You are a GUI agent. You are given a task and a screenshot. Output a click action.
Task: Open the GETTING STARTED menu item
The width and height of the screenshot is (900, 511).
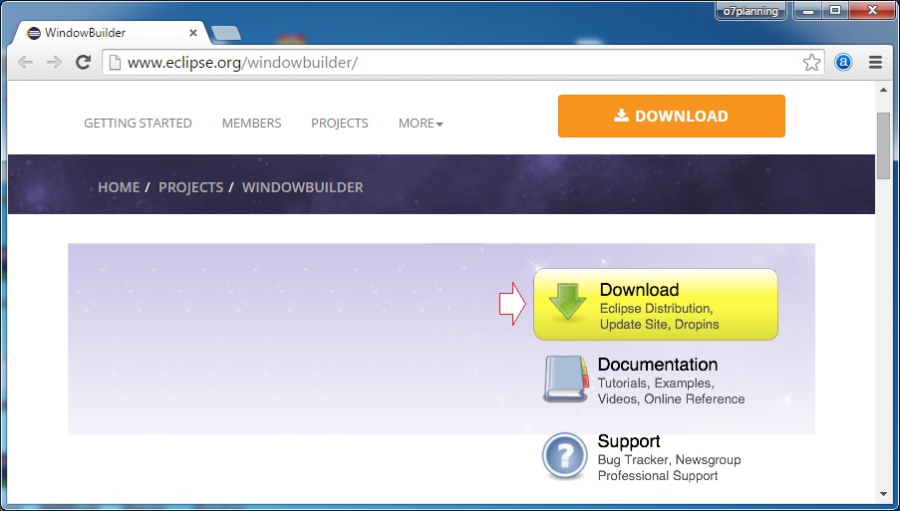pyautogui.click(x=138, y=124)
